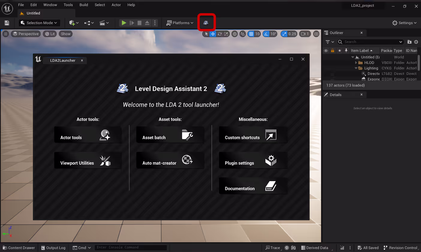Open the Content Drawer

click(x=19, y=248)
